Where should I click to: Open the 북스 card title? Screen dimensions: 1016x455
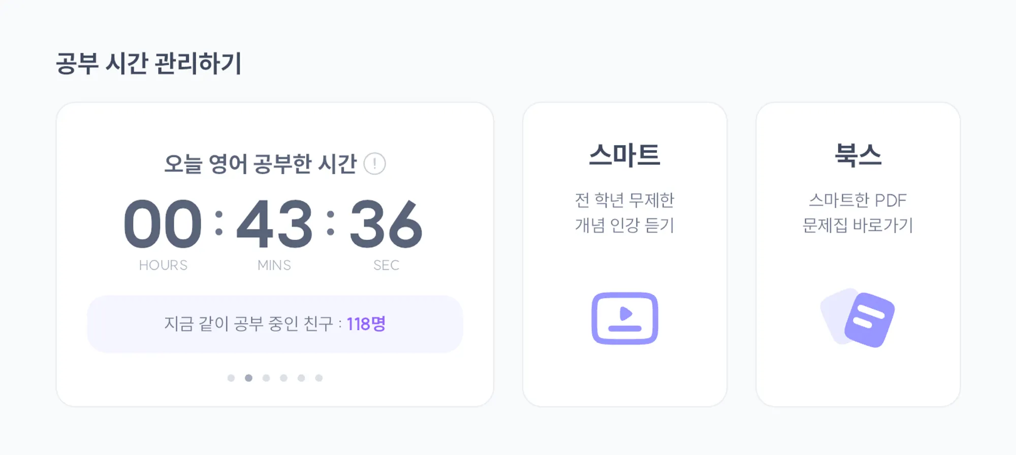858,155
